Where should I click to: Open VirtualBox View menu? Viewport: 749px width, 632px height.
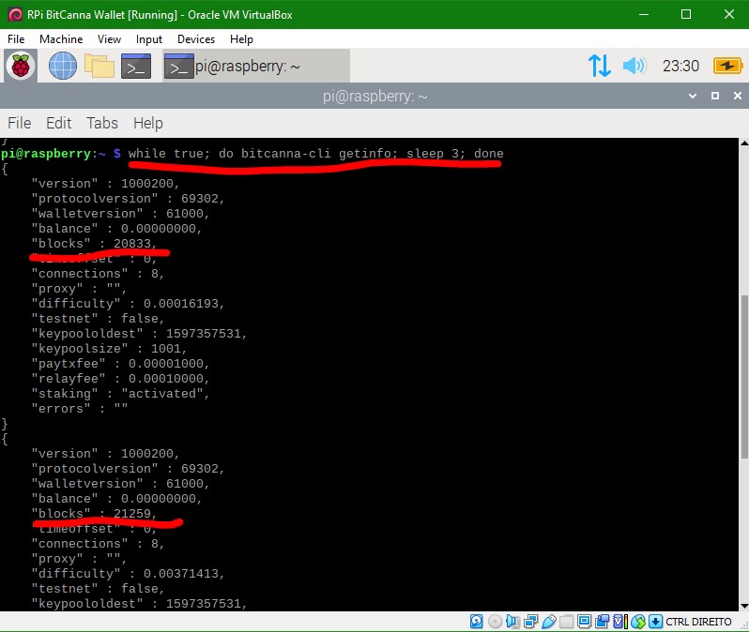tap(110, 39)
